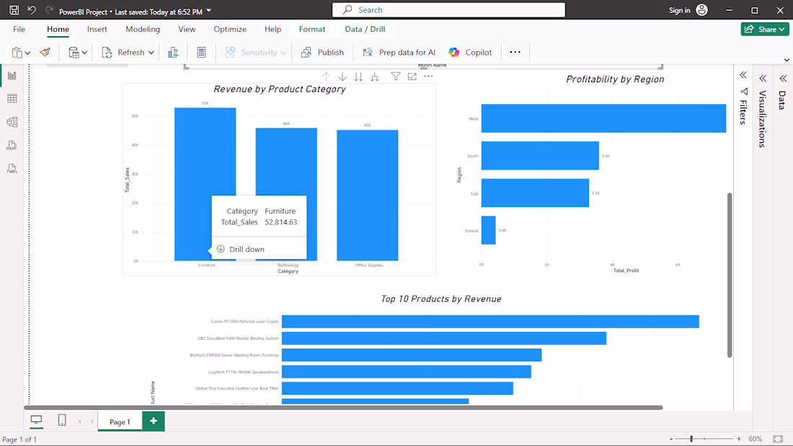
Task: Drill up in the chart header
Action: [x=326, y=76]
